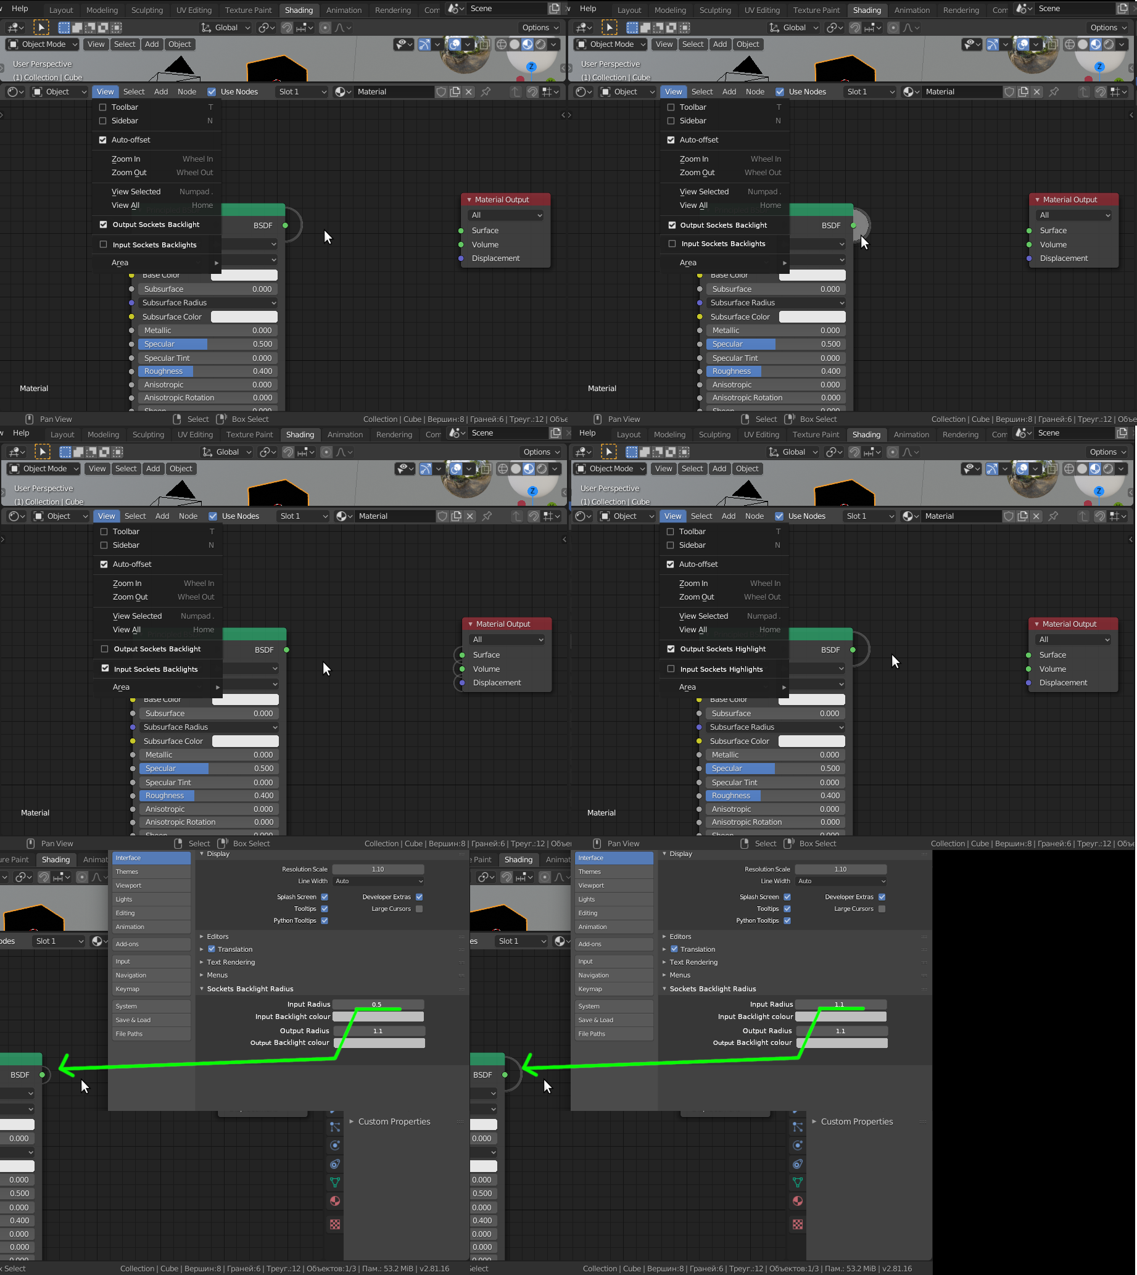Open Slot 1 dropdown in Output Sockets Highlight screenshot
The width and height of the screenshot is (1137, 1275).
870,516
